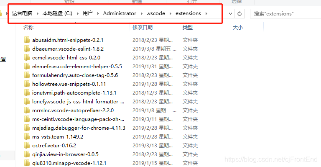This screenshot has height=167, width=321.
Task: Click the 2018/12/3 date of ionutvmi.path-autocomplete
Action: (153, 93)
